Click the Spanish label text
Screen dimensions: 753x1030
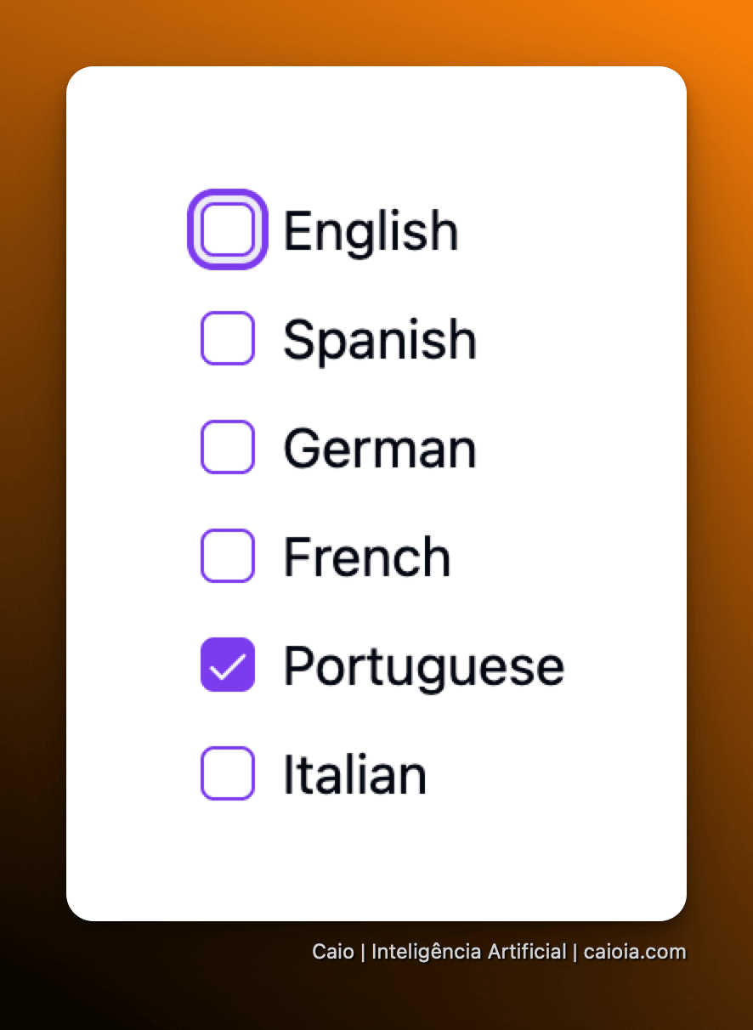(x=380, y=342)
